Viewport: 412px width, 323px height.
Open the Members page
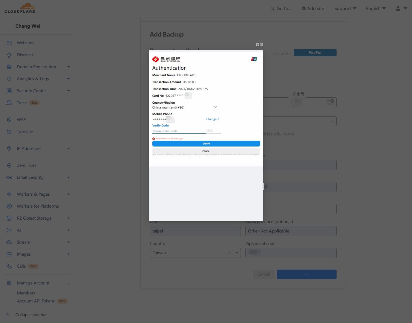(26, 293)
